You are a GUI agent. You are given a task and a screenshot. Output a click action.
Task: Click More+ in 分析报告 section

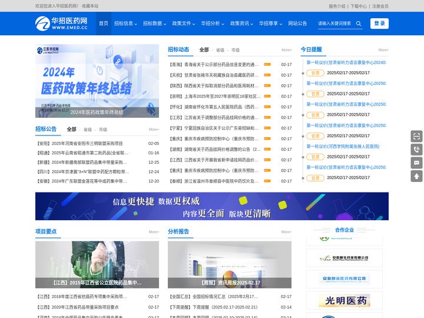[286, 232]
